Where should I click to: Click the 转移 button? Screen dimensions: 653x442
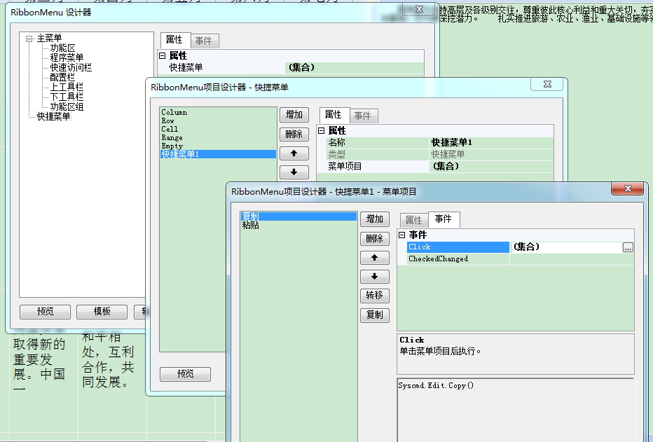click(x=374, y=296)
